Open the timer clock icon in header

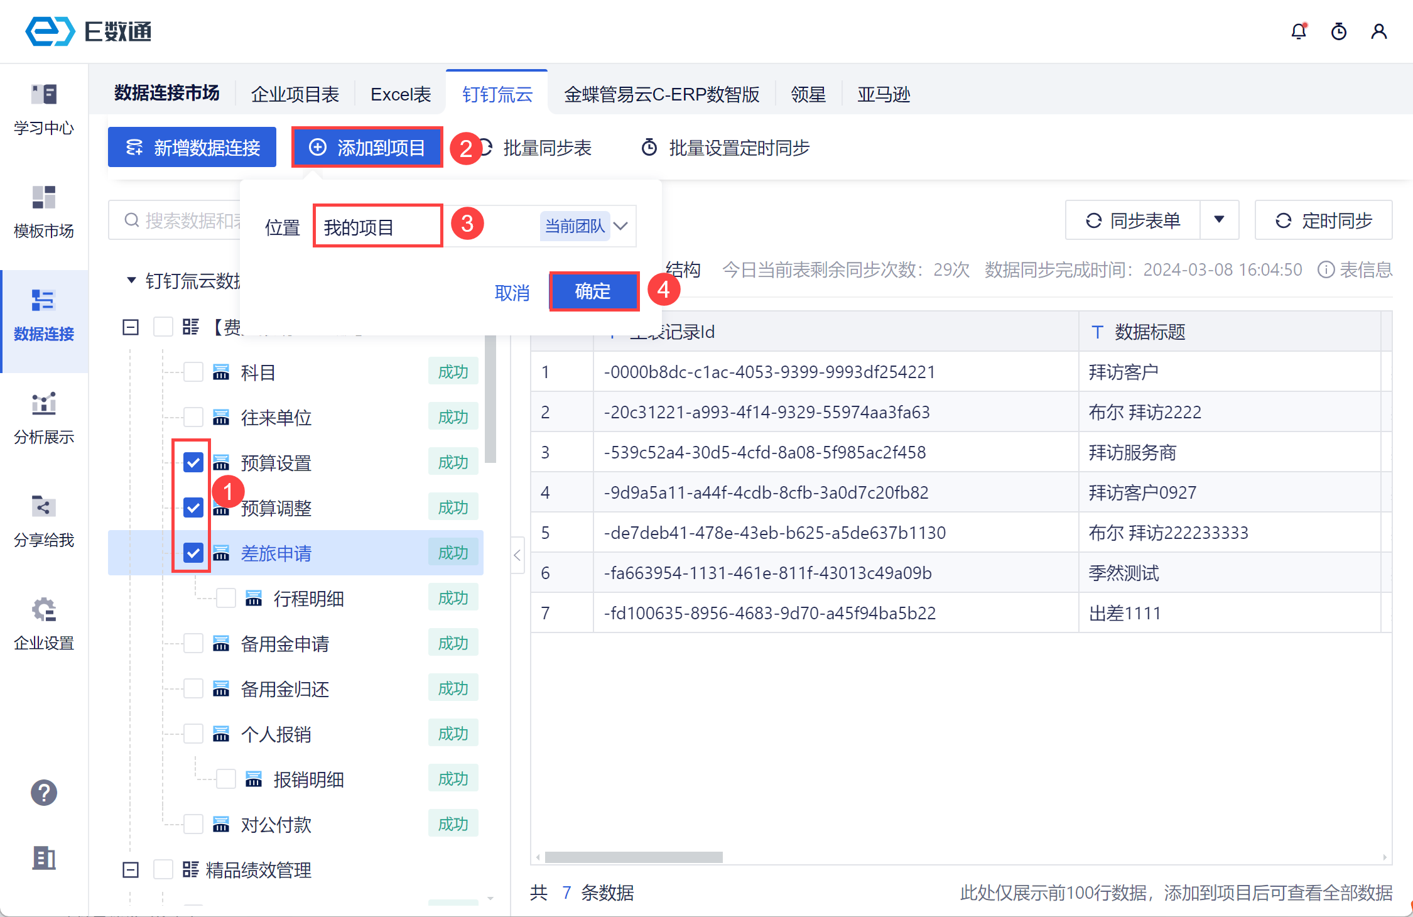pos(1338,31)
